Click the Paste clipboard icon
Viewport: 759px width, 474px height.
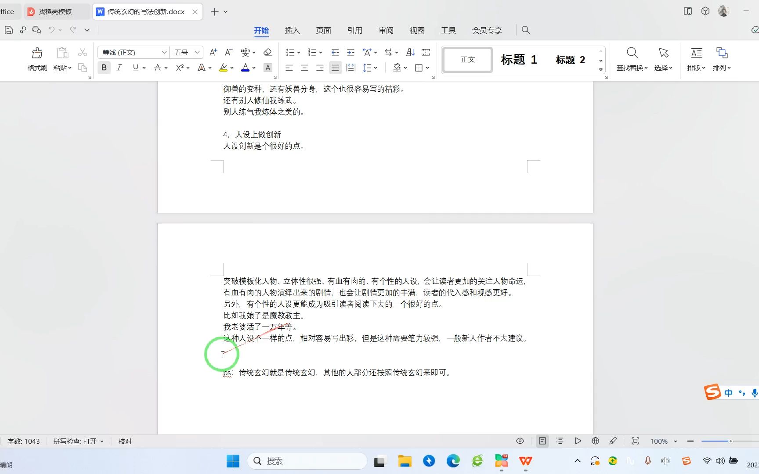(x=62, y=53)
